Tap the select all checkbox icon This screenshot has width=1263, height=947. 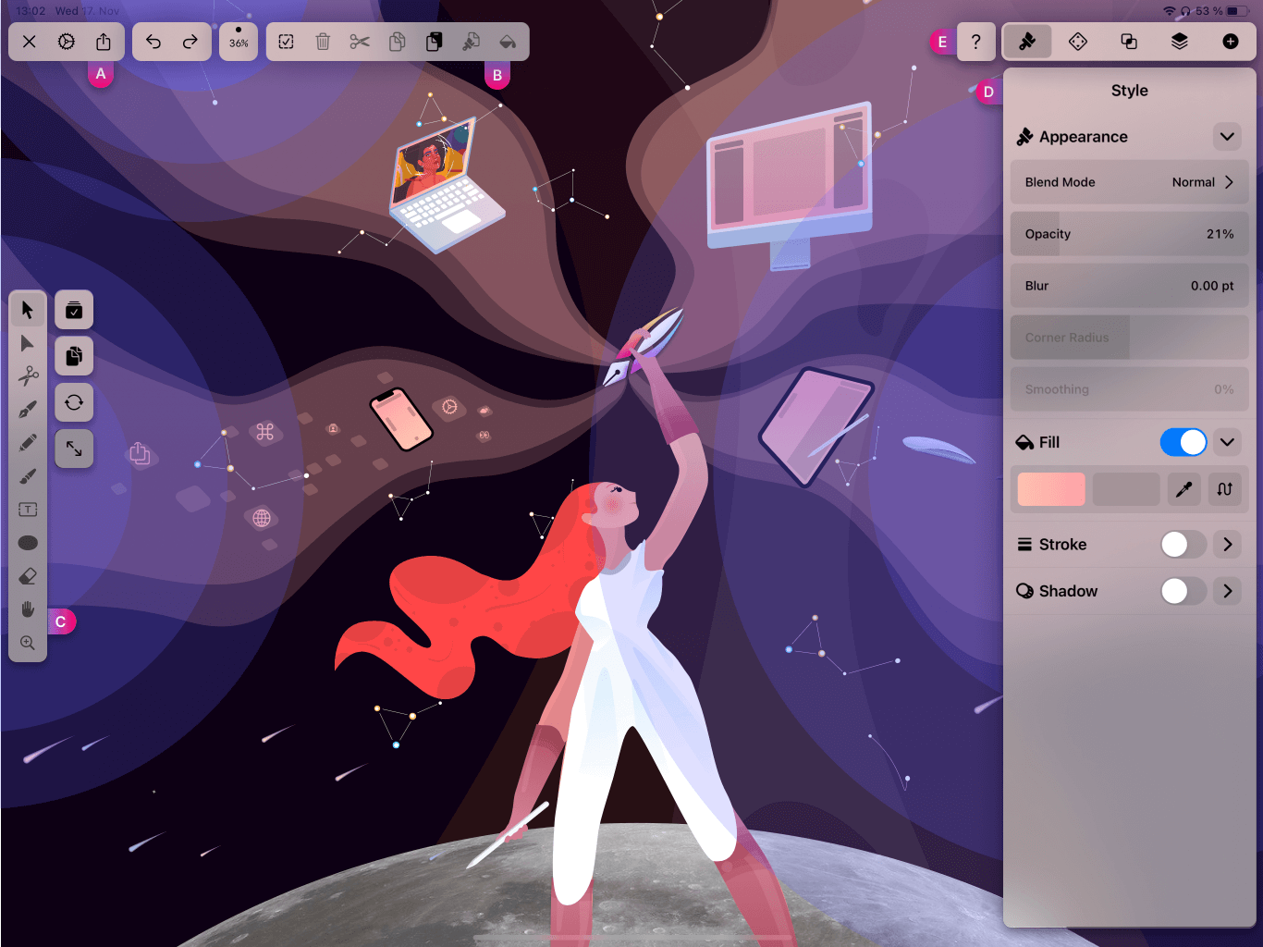287,42
